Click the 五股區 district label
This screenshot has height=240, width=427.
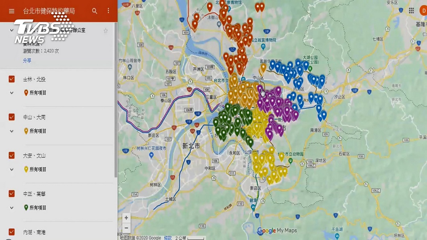(171, 72)
